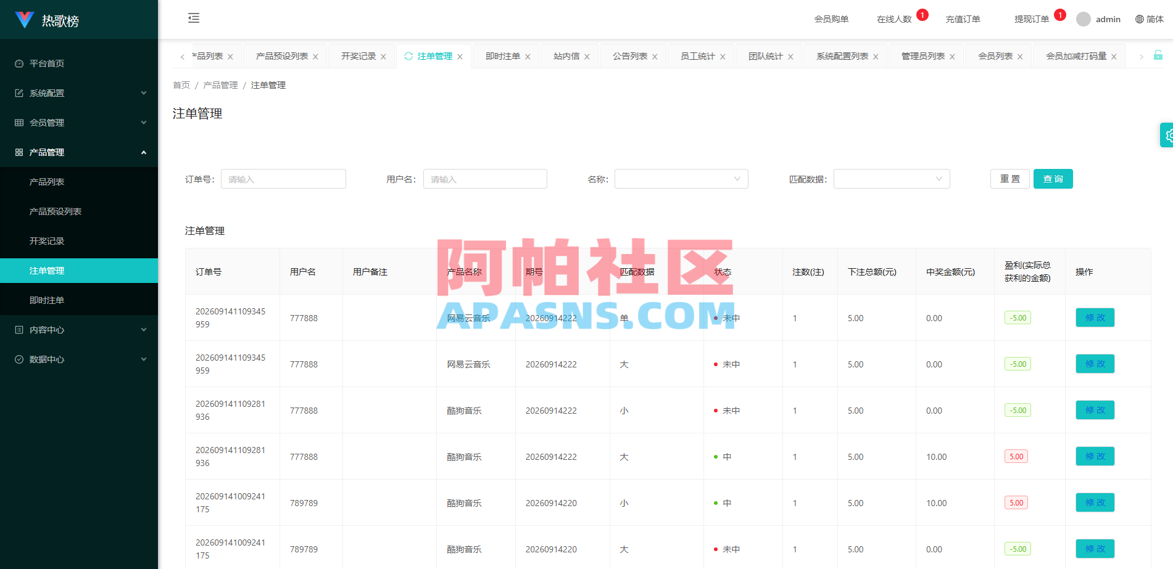The height and width of the screenshot is (569, 1173).
Task: Click the globe language icon
Action: tap(1140, 19)
